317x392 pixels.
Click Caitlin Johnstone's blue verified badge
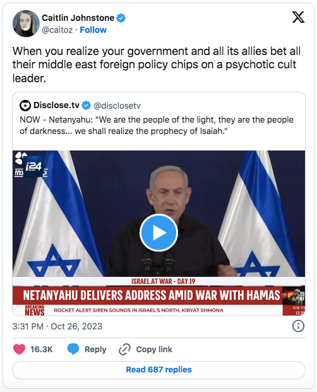click(x=121, y=18)
